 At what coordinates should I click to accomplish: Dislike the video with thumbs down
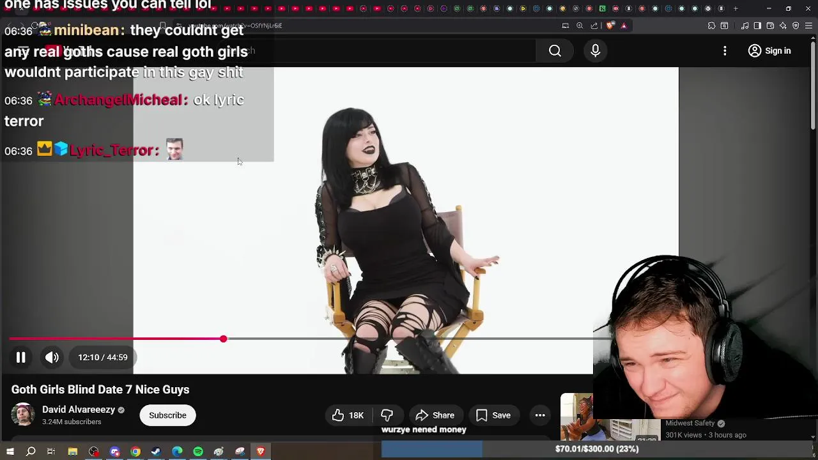[x=387, y=415]
